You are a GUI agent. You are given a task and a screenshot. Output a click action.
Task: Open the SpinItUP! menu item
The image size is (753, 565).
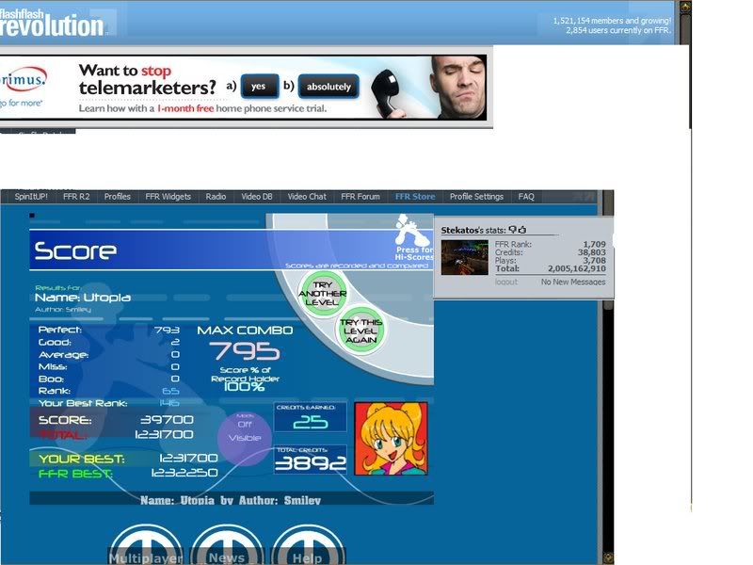pyautogui.click(x=31, y=197)
